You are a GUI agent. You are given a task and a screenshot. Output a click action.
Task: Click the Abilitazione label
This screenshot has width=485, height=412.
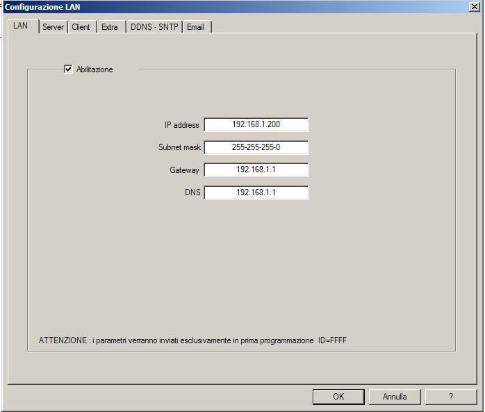tap(94, 69)
